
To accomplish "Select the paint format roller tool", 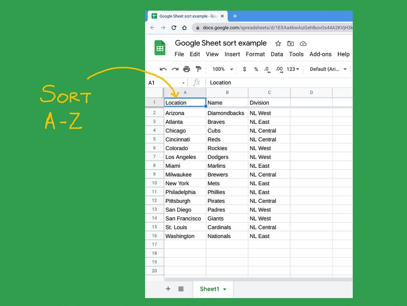I will pos(198,69).
